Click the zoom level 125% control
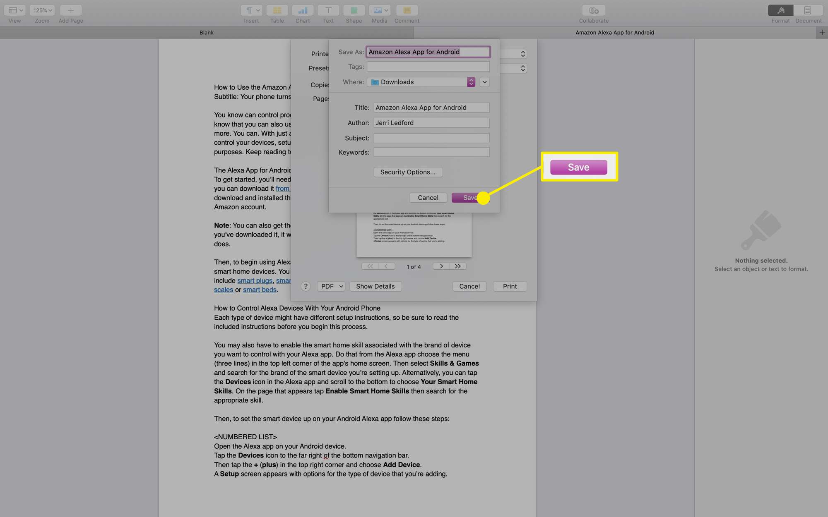 pyautogui.click(x=42, y=9)
